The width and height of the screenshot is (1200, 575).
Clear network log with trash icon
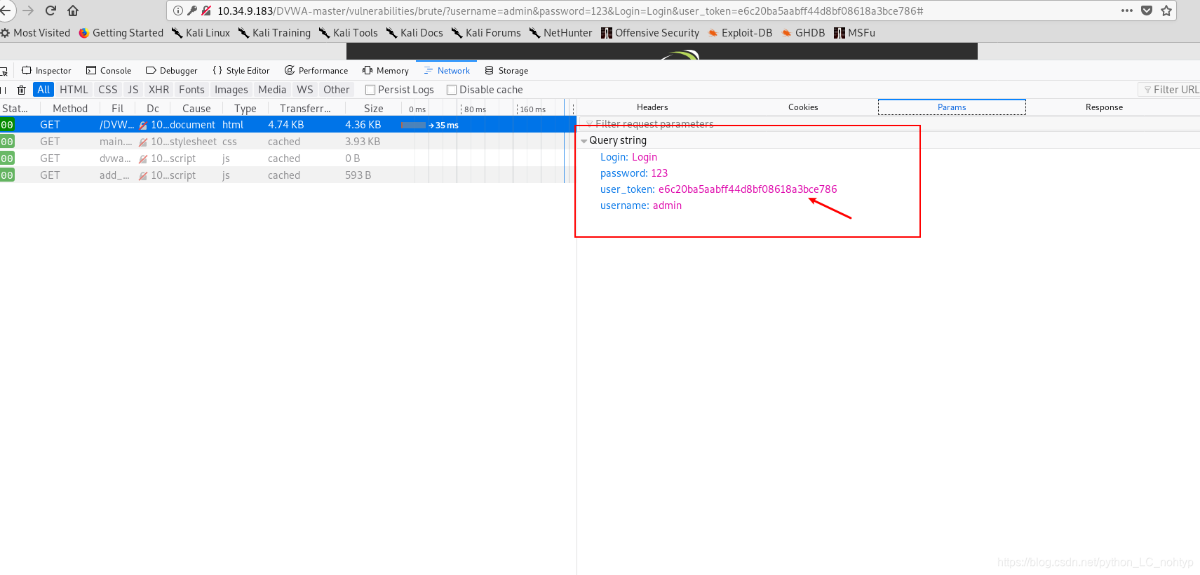tap(22, 90)
